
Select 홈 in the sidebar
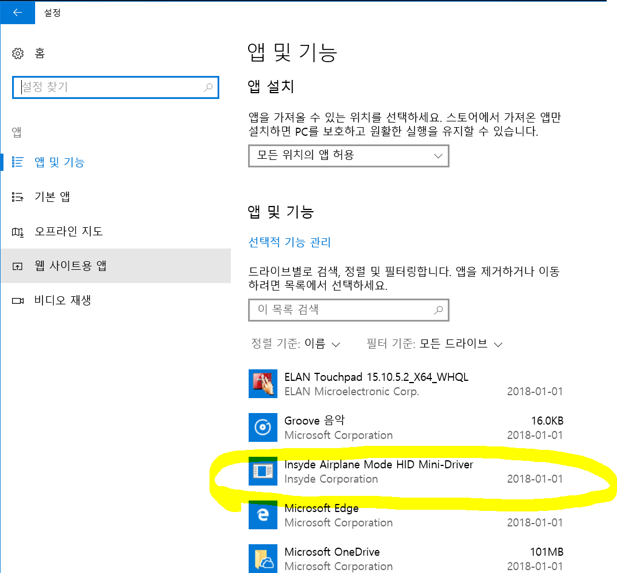tap(40, 53)
